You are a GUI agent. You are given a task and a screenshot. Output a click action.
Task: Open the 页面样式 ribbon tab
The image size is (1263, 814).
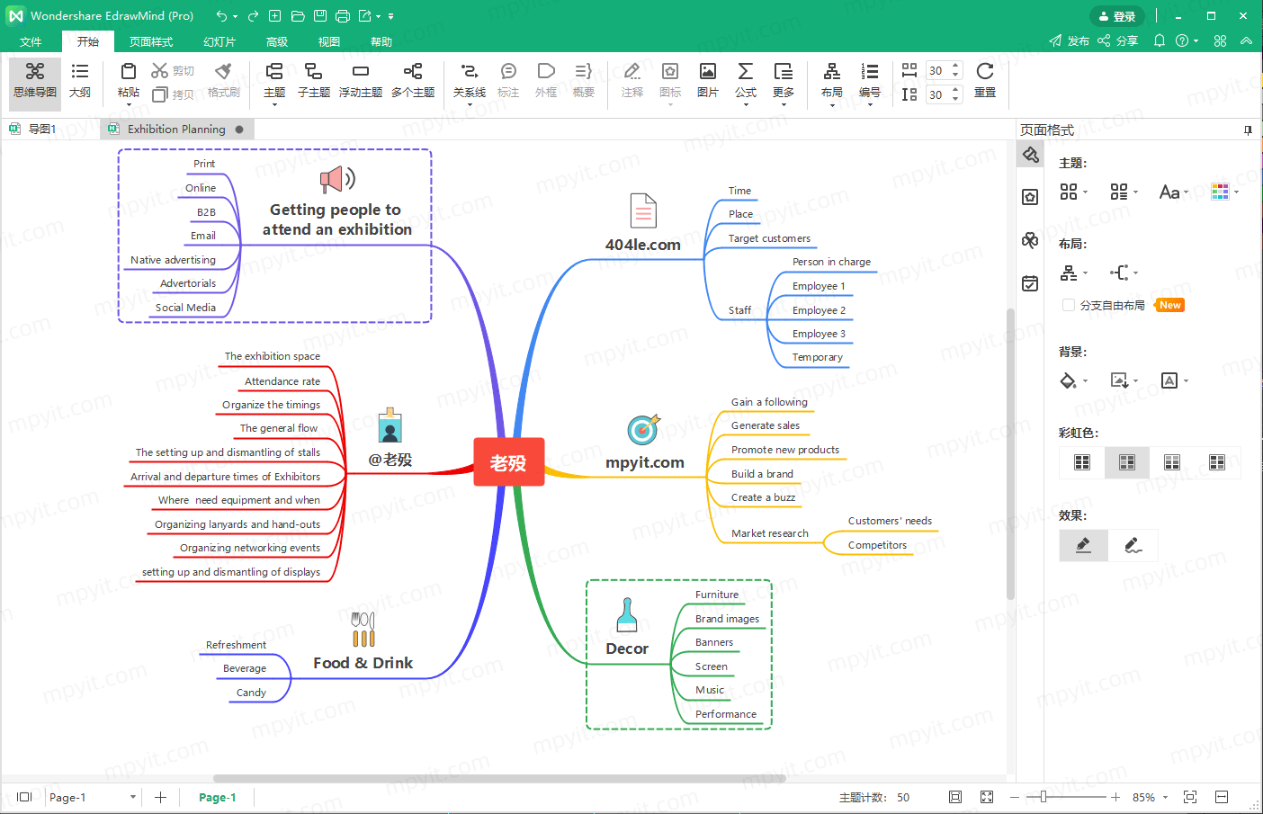pyautogui.click(x=150, y=41)
